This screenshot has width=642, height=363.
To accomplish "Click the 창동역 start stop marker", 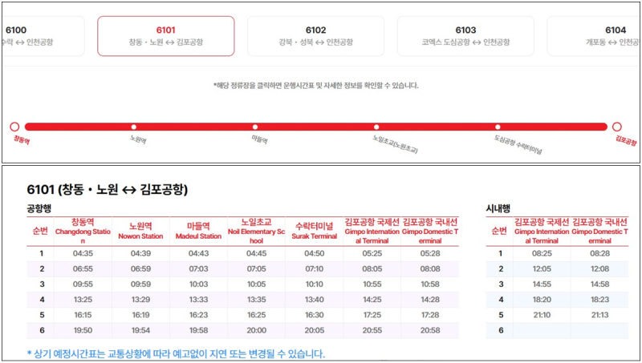I will pos(14,127).
